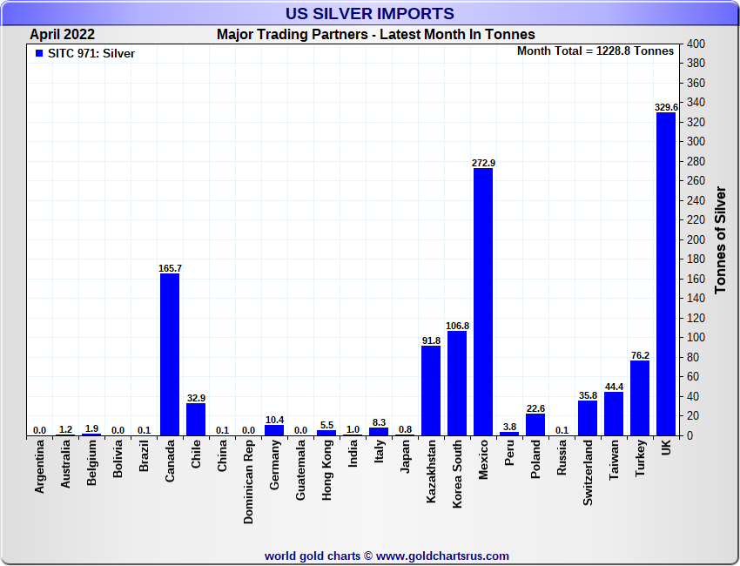Viewport: 740px width, 566px height.
Task: Select the Taiwan bar labeled 44.4
Action: [613, 414]
